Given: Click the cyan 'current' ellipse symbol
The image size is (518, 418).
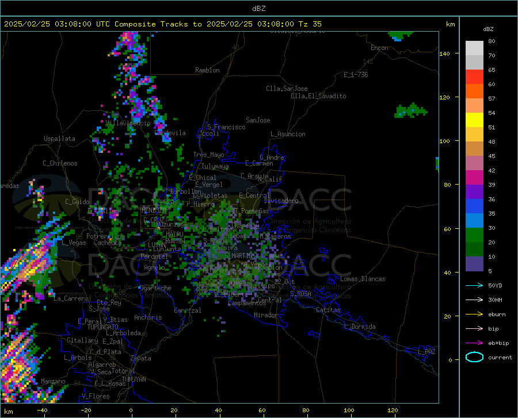Looking at the screenshot, I should [x=474, y=357].
